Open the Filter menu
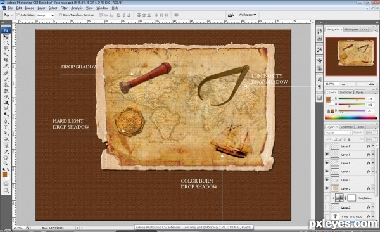 point(64,8)
